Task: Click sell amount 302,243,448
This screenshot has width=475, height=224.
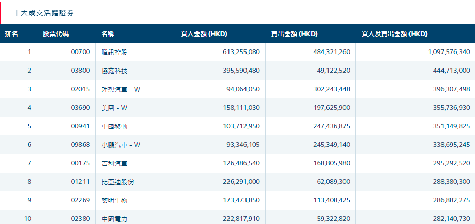Action: tap(332, 89)
